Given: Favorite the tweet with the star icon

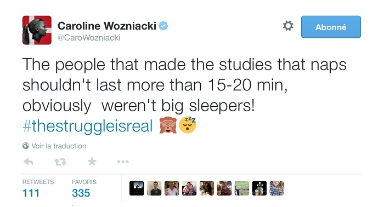Looking at the screenshot, I should coord(92,162).
